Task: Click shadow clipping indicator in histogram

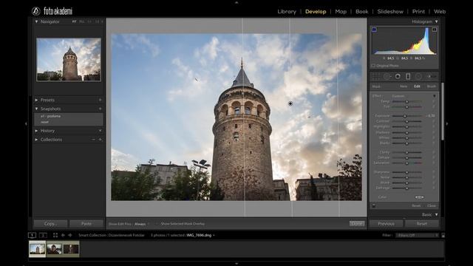Action: [374, 30]
